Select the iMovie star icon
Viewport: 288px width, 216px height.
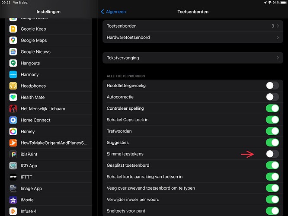[13, 200]
